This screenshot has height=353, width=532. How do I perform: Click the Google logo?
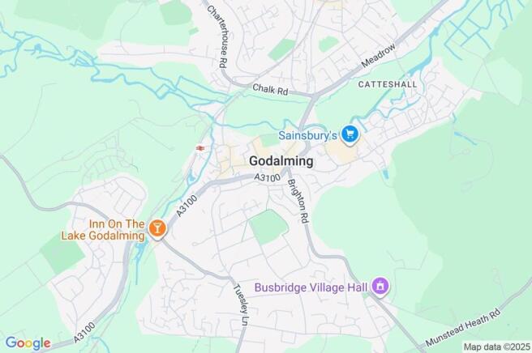[x=28, y=343]
